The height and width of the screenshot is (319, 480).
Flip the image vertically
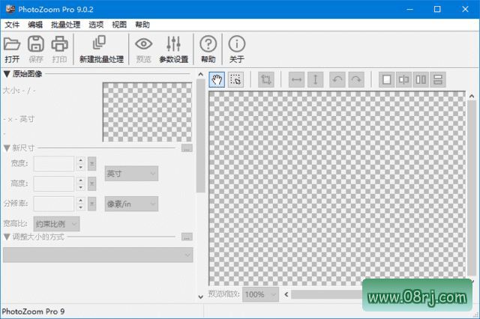(x=315, y=79)
